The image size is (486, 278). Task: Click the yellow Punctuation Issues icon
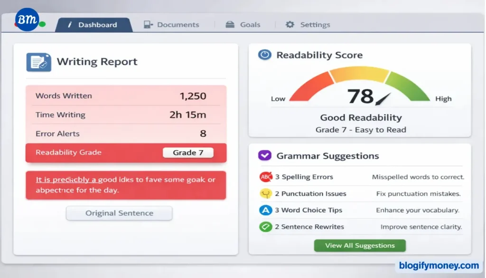(266, 193)
